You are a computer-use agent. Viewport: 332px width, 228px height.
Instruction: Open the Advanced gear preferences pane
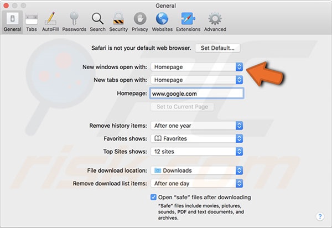pos(215,22)
